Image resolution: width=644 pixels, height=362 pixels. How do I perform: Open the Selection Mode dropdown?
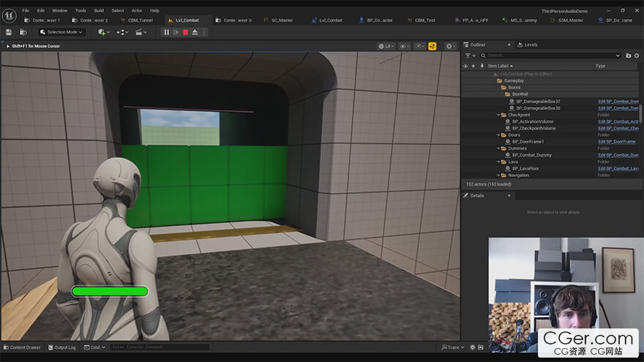61,32
